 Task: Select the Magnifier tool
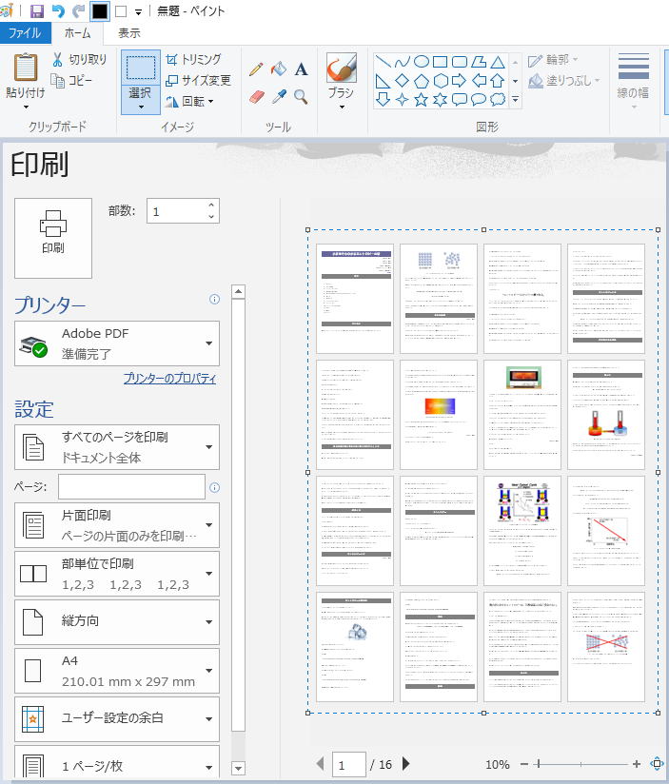(x=301, y=96)
